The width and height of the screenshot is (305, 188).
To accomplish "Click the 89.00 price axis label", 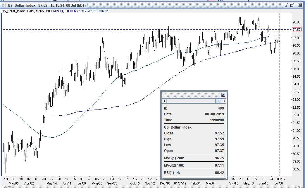I will (297, 162).
